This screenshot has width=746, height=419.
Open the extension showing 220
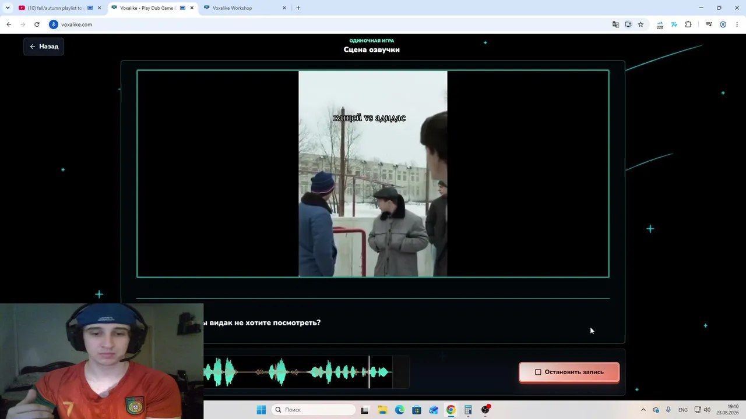coord(660,25)
